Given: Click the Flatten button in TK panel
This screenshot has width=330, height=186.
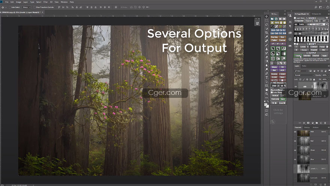Looking at the screenshot, I should [274, 40].
